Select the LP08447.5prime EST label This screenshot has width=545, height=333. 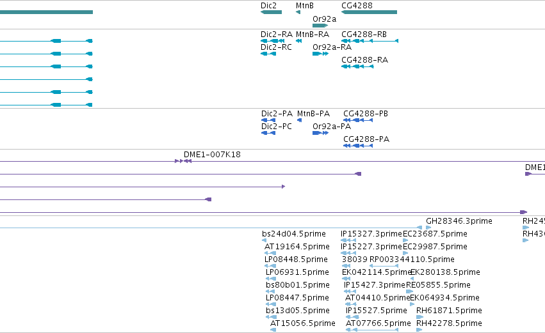pyautogui.click(x=297, y=298)
